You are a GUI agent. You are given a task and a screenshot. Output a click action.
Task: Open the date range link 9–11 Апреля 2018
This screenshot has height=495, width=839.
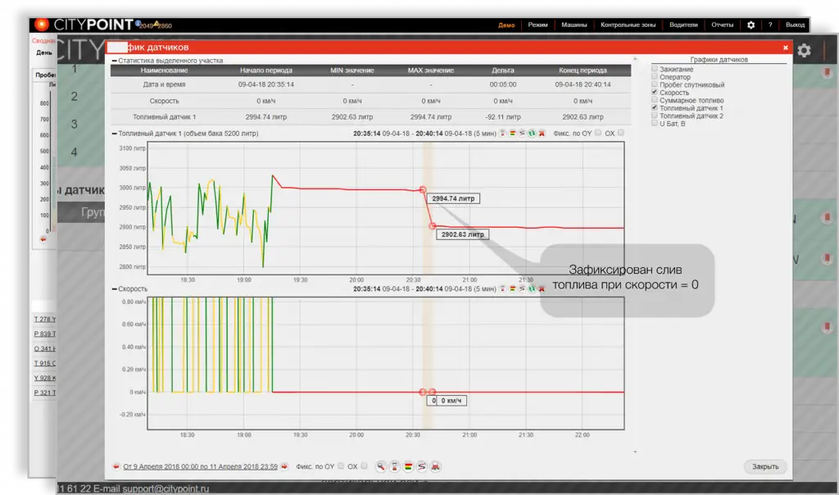(200, 466)
